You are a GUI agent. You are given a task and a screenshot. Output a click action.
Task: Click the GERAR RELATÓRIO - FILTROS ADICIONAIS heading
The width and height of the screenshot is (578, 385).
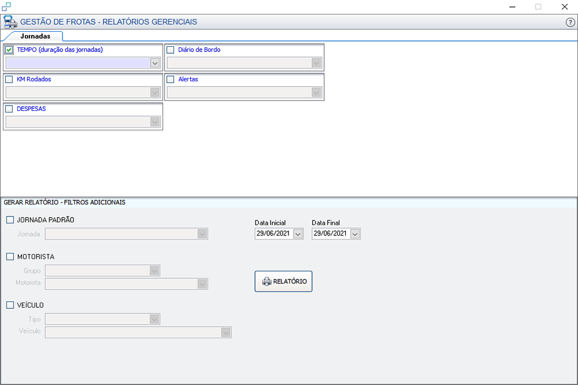(x=65, y=203)
